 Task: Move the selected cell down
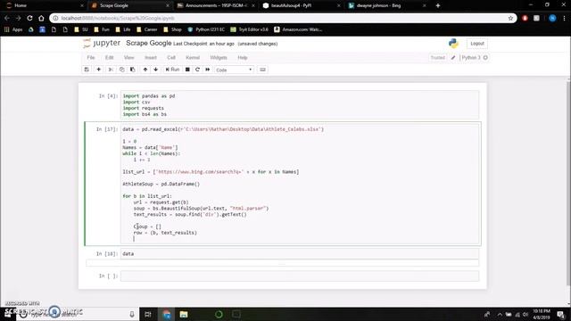[x=156, y=70]
